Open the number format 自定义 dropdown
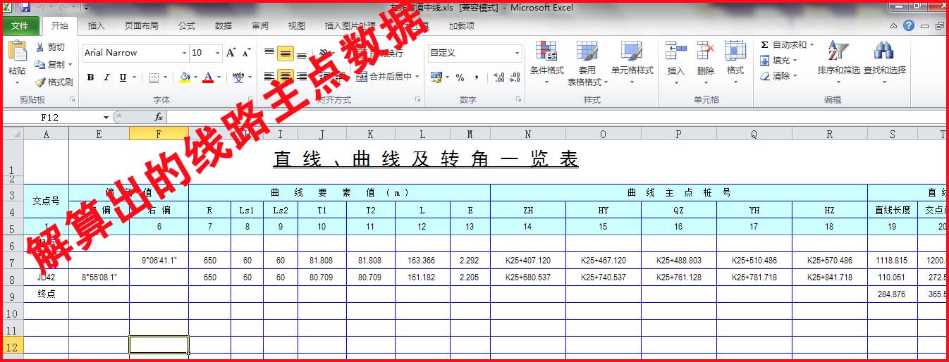Viewport: 949px width, 362px height. tap(517, 53)
